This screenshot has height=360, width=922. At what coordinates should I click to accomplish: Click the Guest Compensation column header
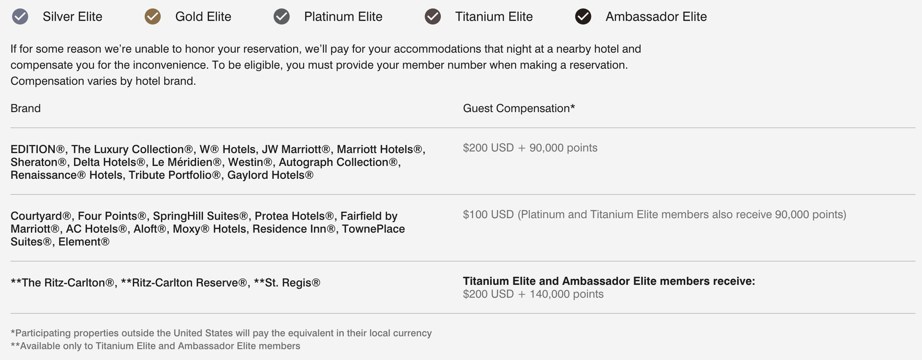(x=519, y=108)
